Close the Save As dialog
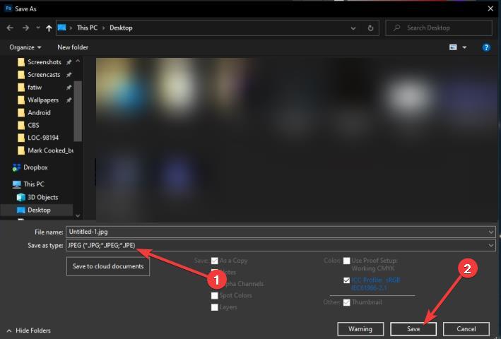 coord(490,8)
